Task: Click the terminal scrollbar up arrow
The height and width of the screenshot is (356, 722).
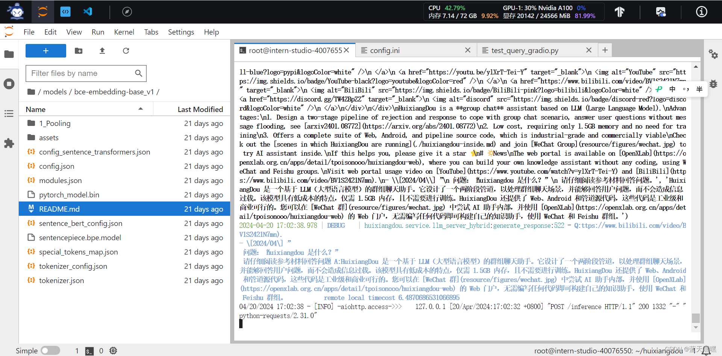Action: coord(696,67)
